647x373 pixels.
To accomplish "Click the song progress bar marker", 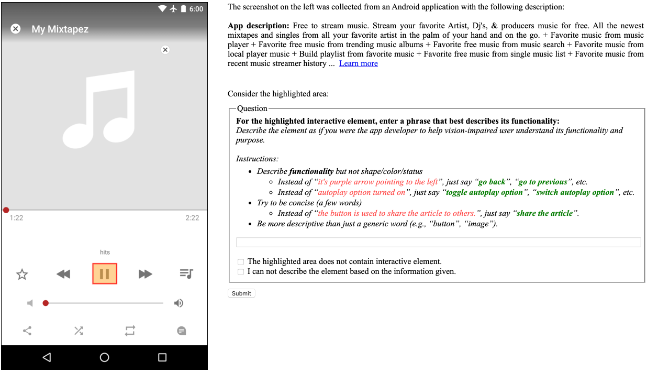I will pos(6,210).
